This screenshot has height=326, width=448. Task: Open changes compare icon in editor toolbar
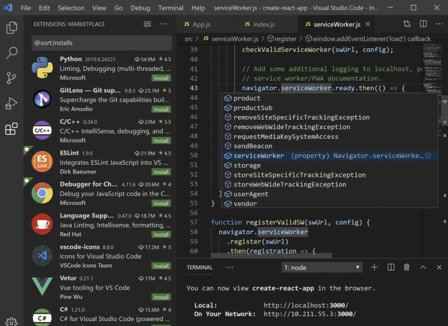[407, 24]
